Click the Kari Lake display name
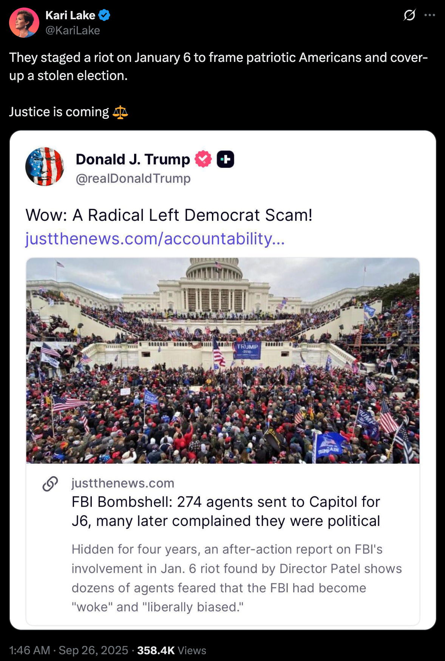This screenshot has height=661, width=445. pyautogui.click(x=70, y=15)
